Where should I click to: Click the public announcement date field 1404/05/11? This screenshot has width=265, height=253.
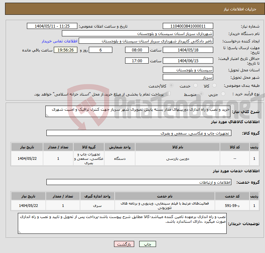point(52,26)
